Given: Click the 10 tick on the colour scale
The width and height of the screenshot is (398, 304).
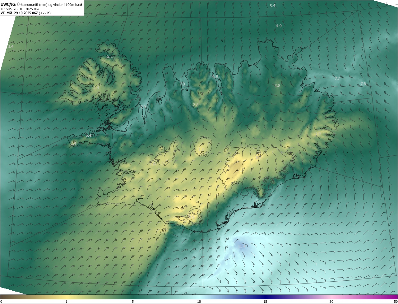Looking at the screenshot, I should [x=199, y=302].
